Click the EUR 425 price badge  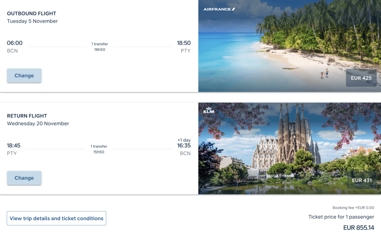pyautogui.click(x=361, y=78)
